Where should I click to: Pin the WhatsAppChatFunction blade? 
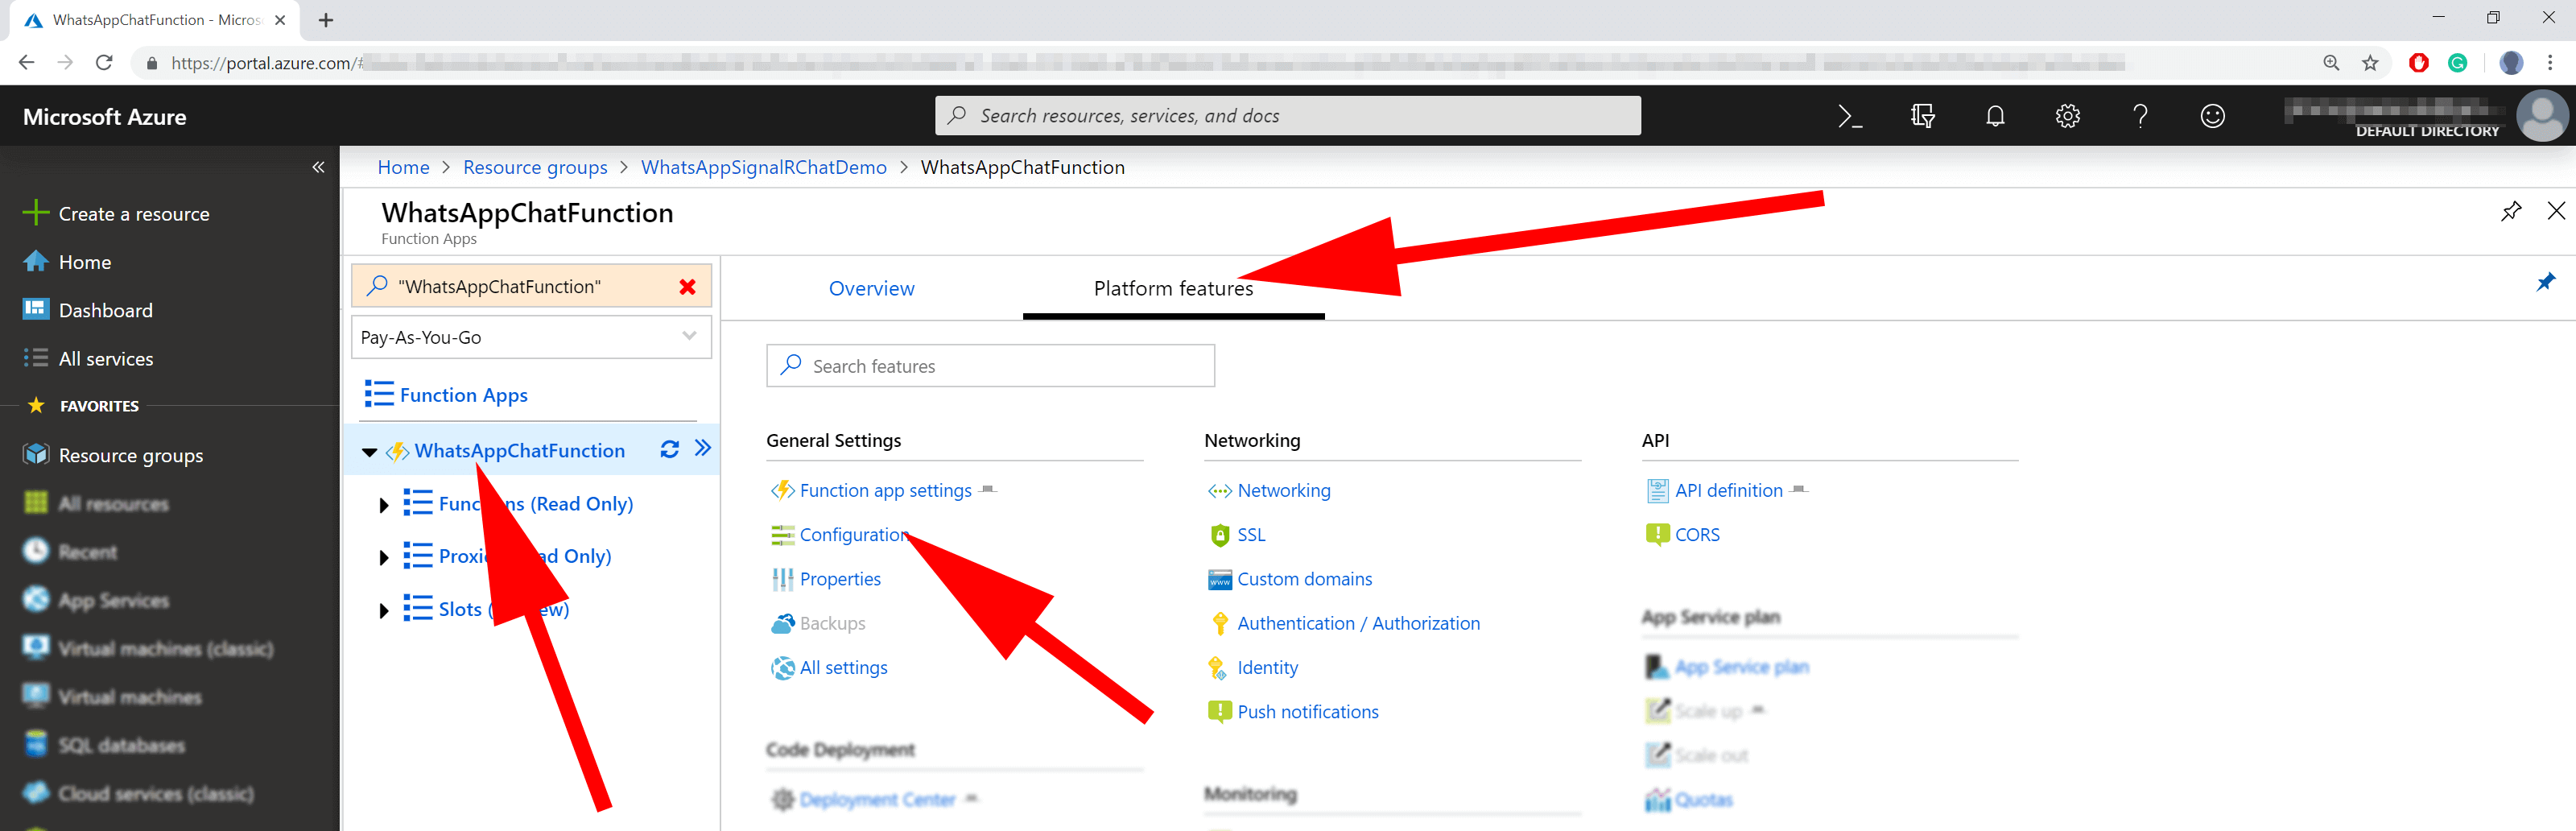(x=2510, y=211)
